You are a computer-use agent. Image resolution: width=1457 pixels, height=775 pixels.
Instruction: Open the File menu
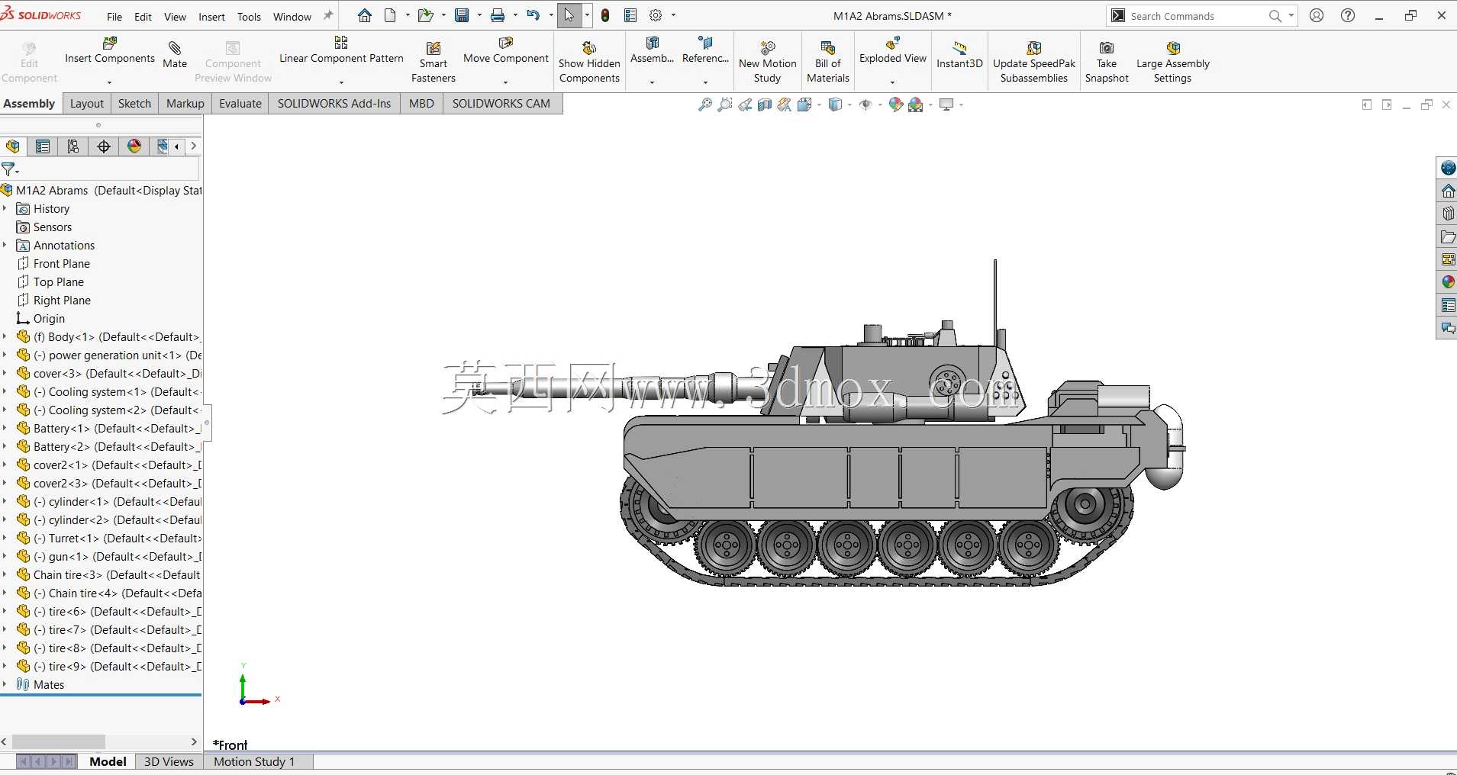pos(114,17)
